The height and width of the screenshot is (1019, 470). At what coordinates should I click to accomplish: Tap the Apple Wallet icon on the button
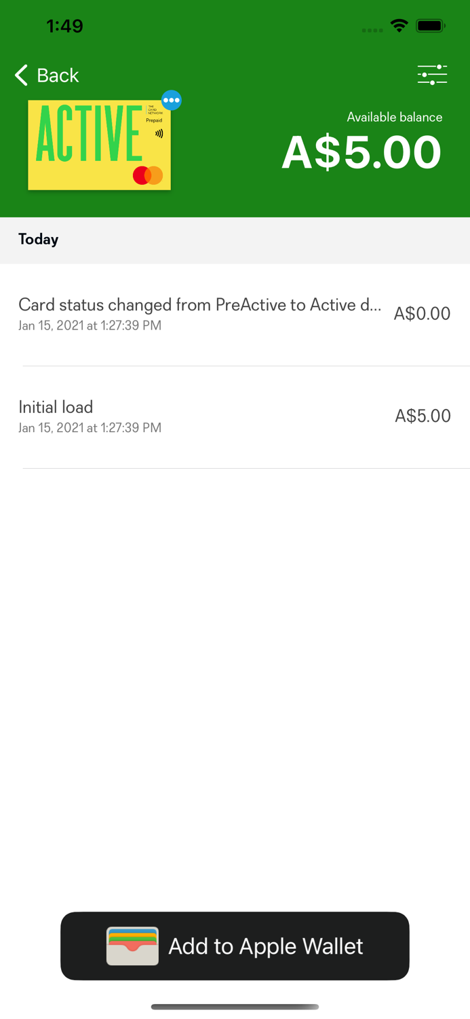point(131,946)
